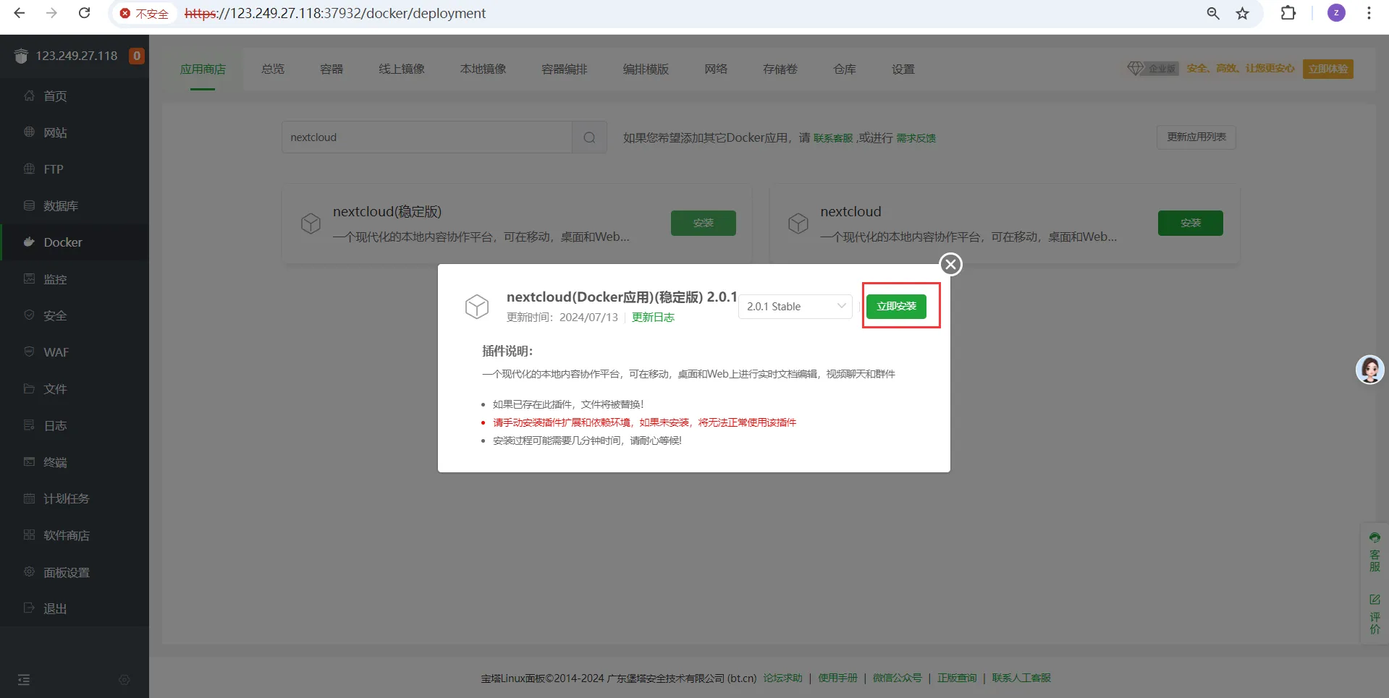The width and height of the screenshot is (1389, 698).
Task: Open the Chrome three-dot menu
Action: (x=1369, y=13)
